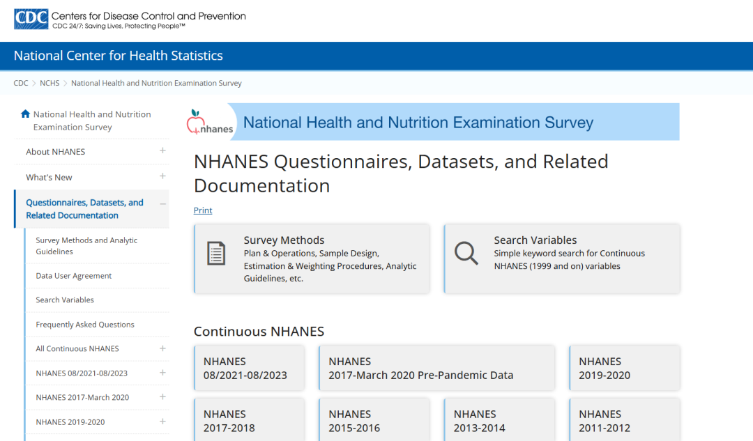Open the Search Variables card
This screenshot has width=753, height=441.
[562, 258]
